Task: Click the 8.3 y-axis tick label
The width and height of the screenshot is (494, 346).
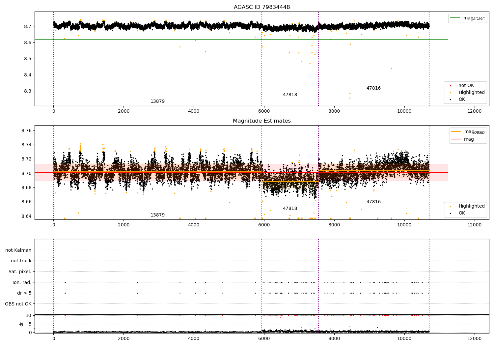Action: tap(28, 91)
